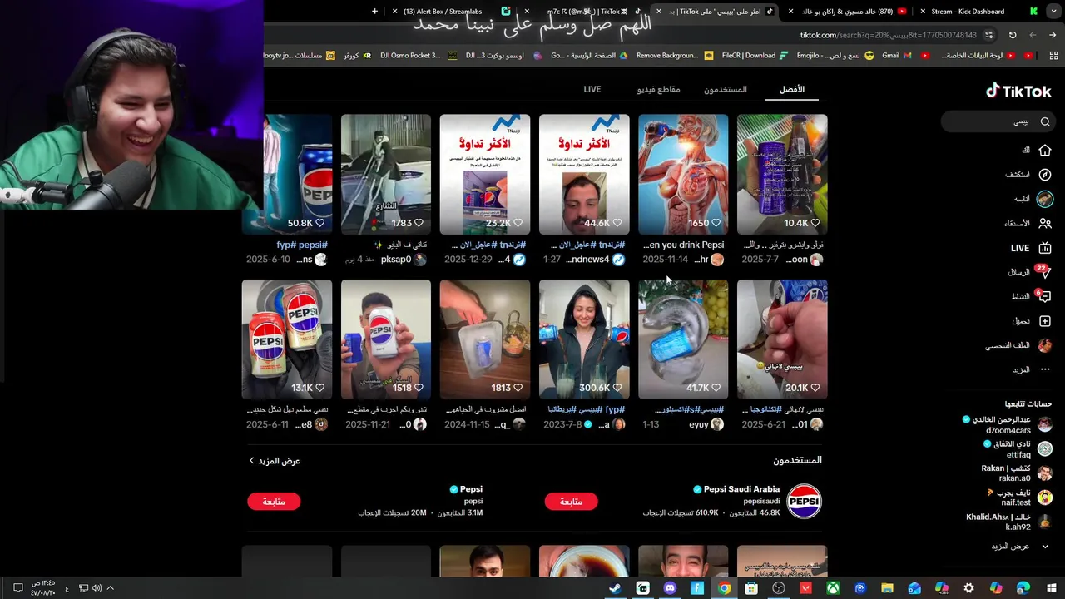Open OBS Studio from the taskbar
Viewport: 1065px width, 599px height.
(x=779, y=588)
